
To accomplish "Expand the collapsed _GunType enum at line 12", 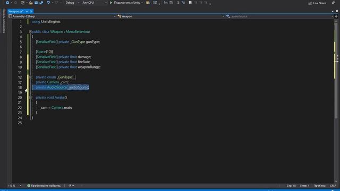I will 30,77.
